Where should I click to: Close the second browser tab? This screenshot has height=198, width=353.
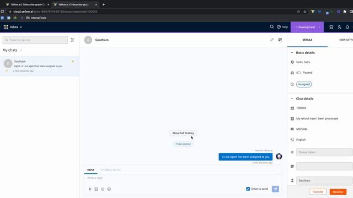point(96,4)
